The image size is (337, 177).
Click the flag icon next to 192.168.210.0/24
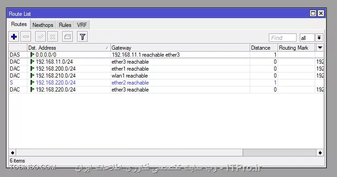(32, 75)
